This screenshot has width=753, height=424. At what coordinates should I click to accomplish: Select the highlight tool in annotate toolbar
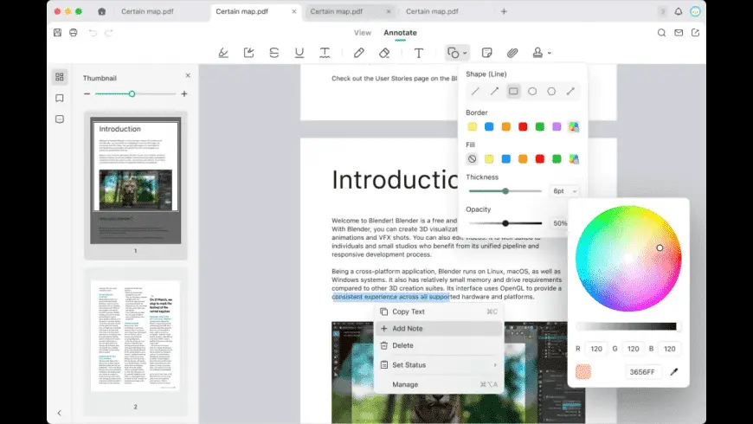(223, 53)
